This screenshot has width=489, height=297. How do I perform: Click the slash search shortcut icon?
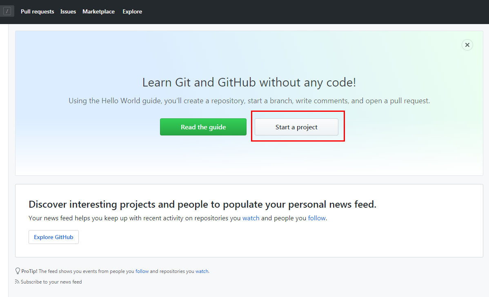click(x=7, y=11)
